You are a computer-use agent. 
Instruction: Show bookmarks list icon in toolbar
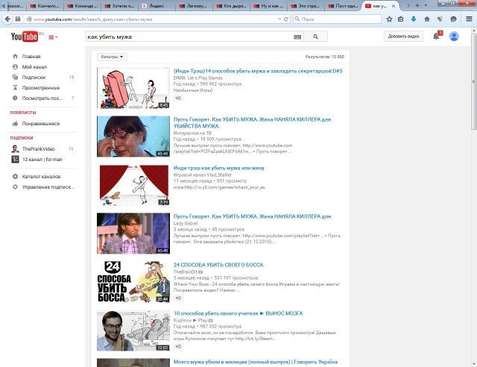tap(401, 19)
